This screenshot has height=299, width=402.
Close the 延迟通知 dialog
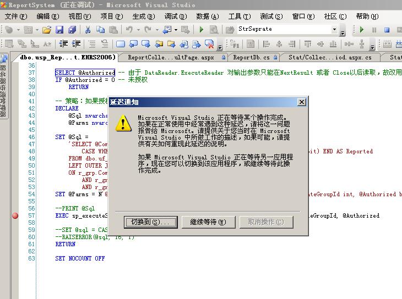[x=302, y=102]
